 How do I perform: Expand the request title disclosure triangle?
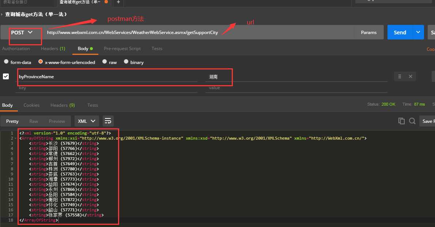[x=2, y=14]
